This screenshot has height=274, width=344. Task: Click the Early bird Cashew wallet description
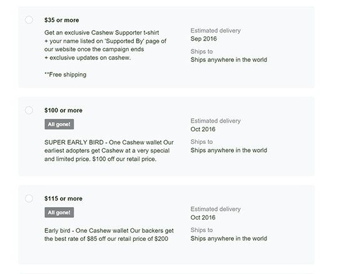[109, 235]
